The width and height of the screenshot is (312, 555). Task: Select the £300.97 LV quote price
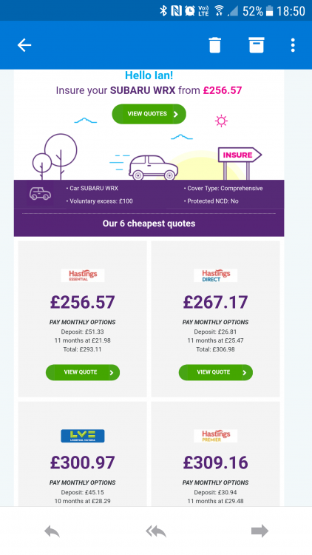coord(82,462)
